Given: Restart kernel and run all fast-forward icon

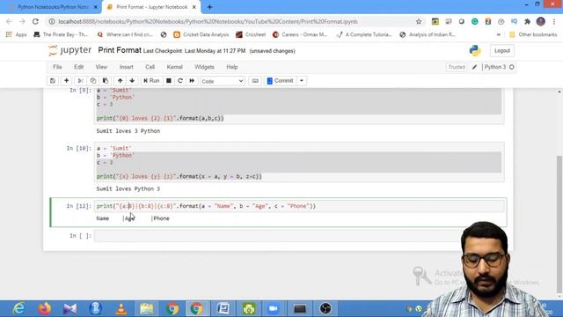Looking at the screenshot, I should point(192,81).
